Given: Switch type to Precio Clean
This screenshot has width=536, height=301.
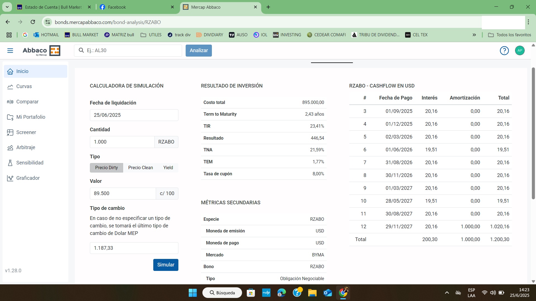Looking at the screenshot, I should click(140, 168).
